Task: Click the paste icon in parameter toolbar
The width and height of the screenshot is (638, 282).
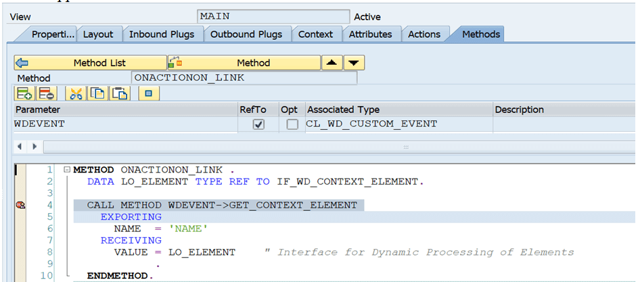Action: [x=120, y=93]
